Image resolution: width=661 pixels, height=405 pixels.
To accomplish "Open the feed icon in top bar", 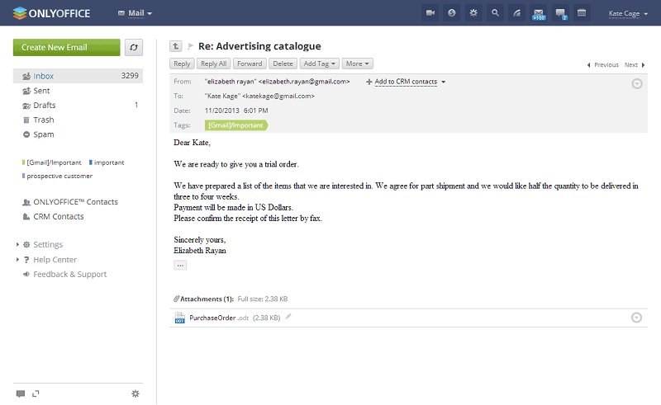I will click(x=517, y=13).
